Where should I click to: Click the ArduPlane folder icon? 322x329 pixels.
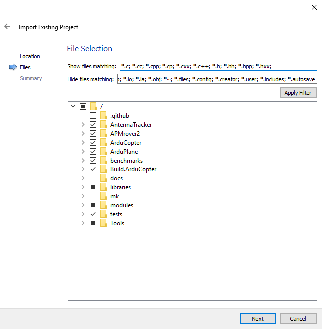pyautogui.click(x=104, y=152)
